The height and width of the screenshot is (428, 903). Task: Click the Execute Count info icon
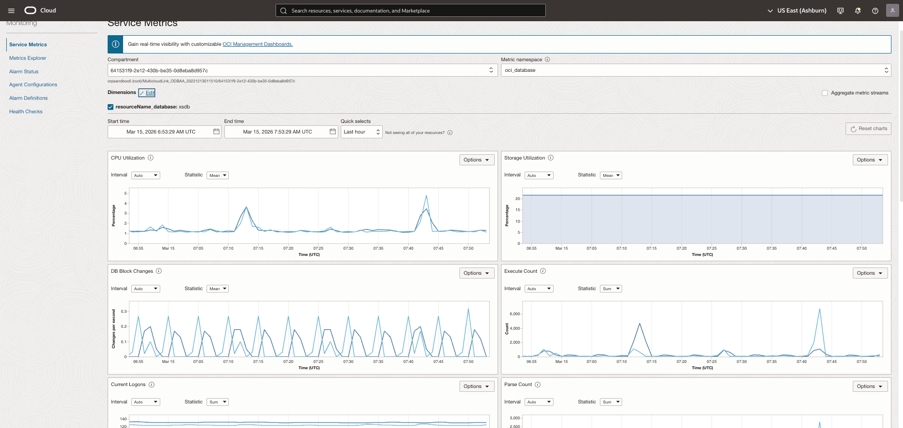click(543, 271)
